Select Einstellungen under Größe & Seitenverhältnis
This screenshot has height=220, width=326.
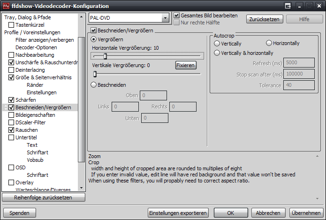(42, 92)
